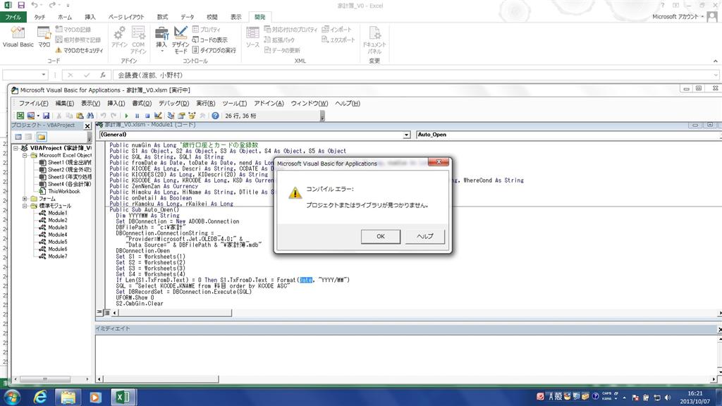Click project pane horizontal scrollbar
722x406 pixels.
(45, 379)
